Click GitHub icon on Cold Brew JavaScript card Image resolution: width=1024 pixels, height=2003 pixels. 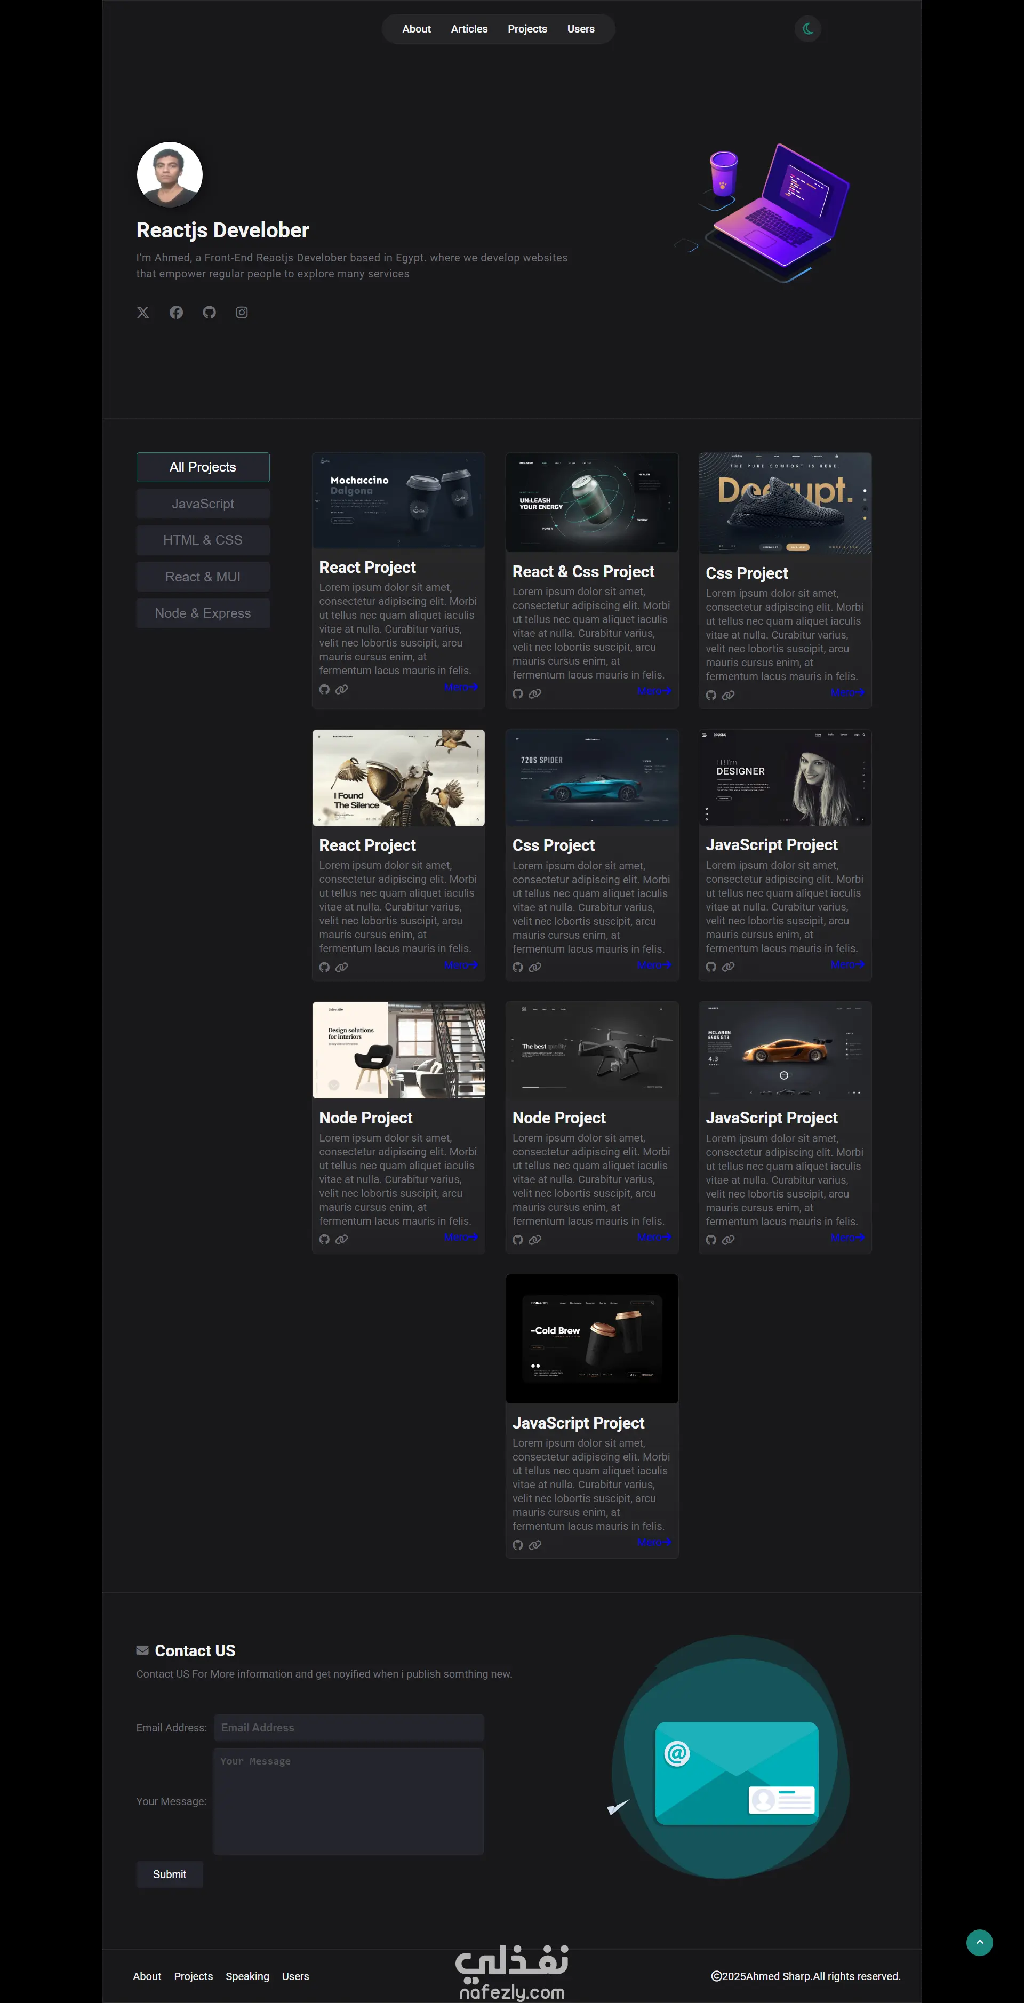coord(518,1545)
